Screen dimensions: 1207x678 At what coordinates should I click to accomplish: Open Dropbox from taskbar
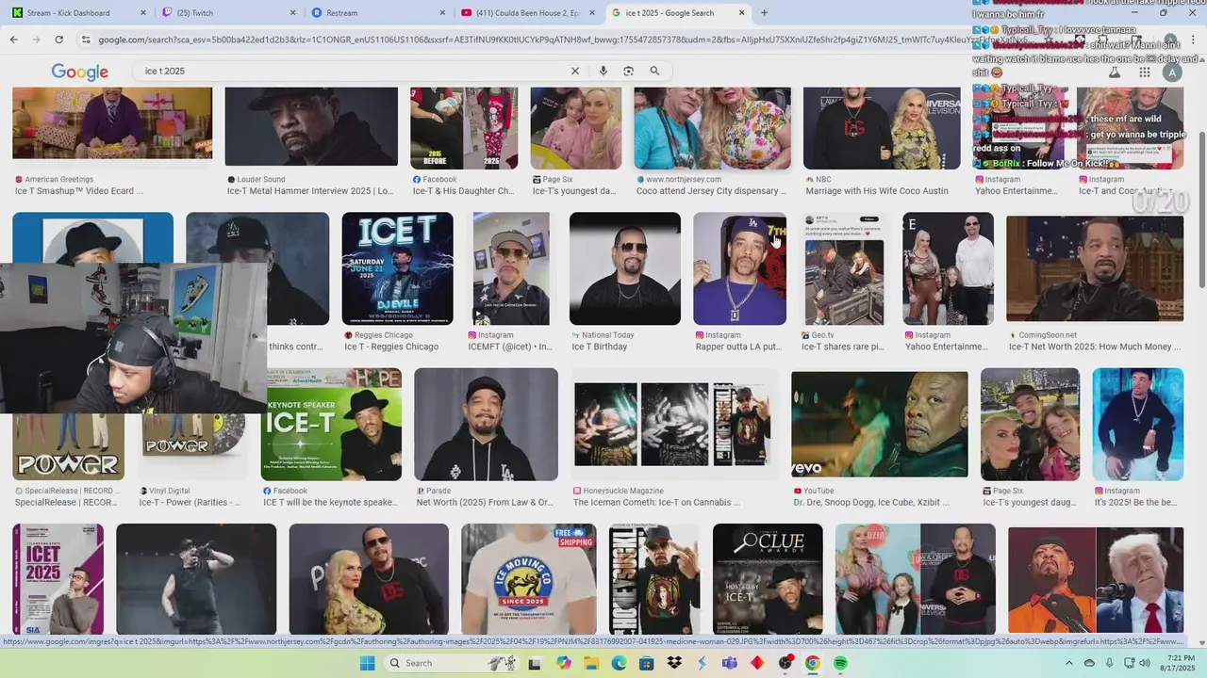click(674, 663)
